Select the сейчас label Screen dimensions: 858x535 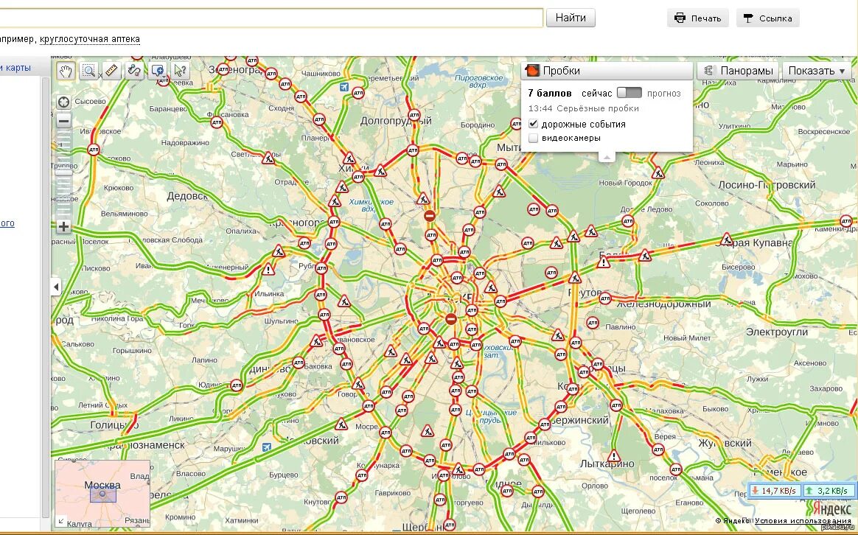pos(596,94)
